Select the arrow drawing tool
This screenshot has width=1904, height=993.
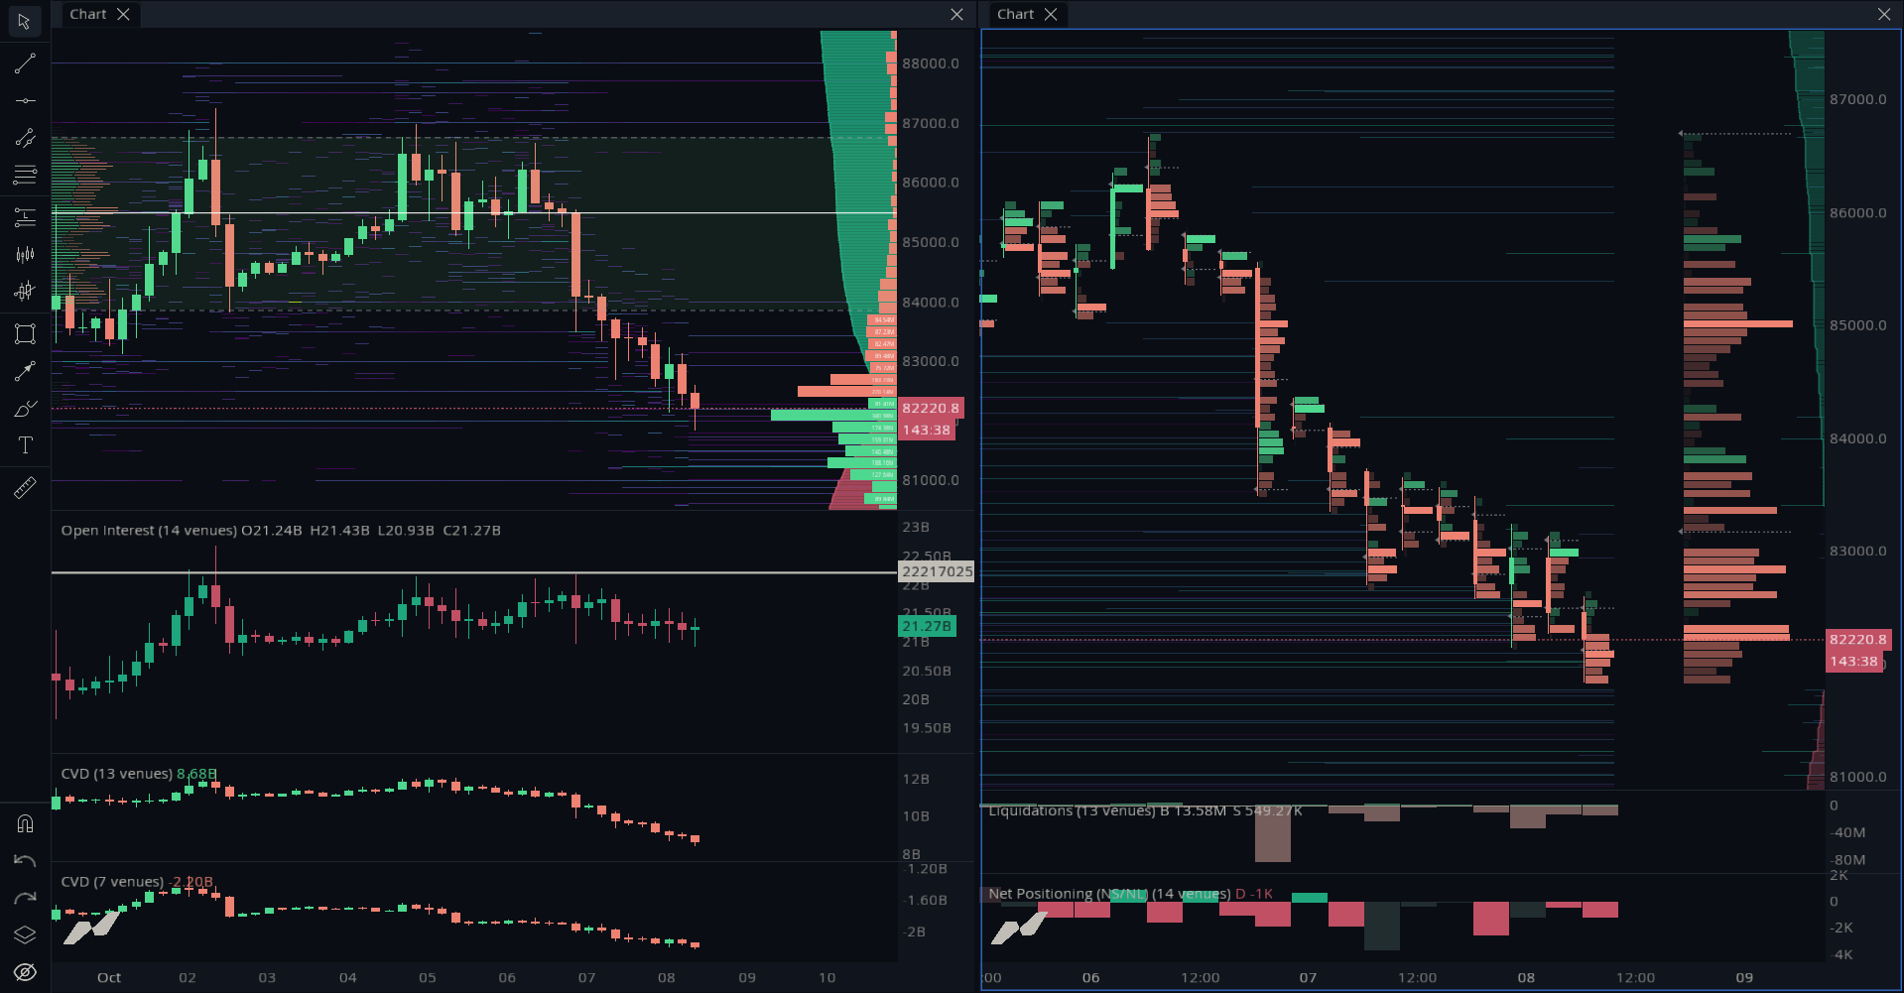[x=25, y=371]
